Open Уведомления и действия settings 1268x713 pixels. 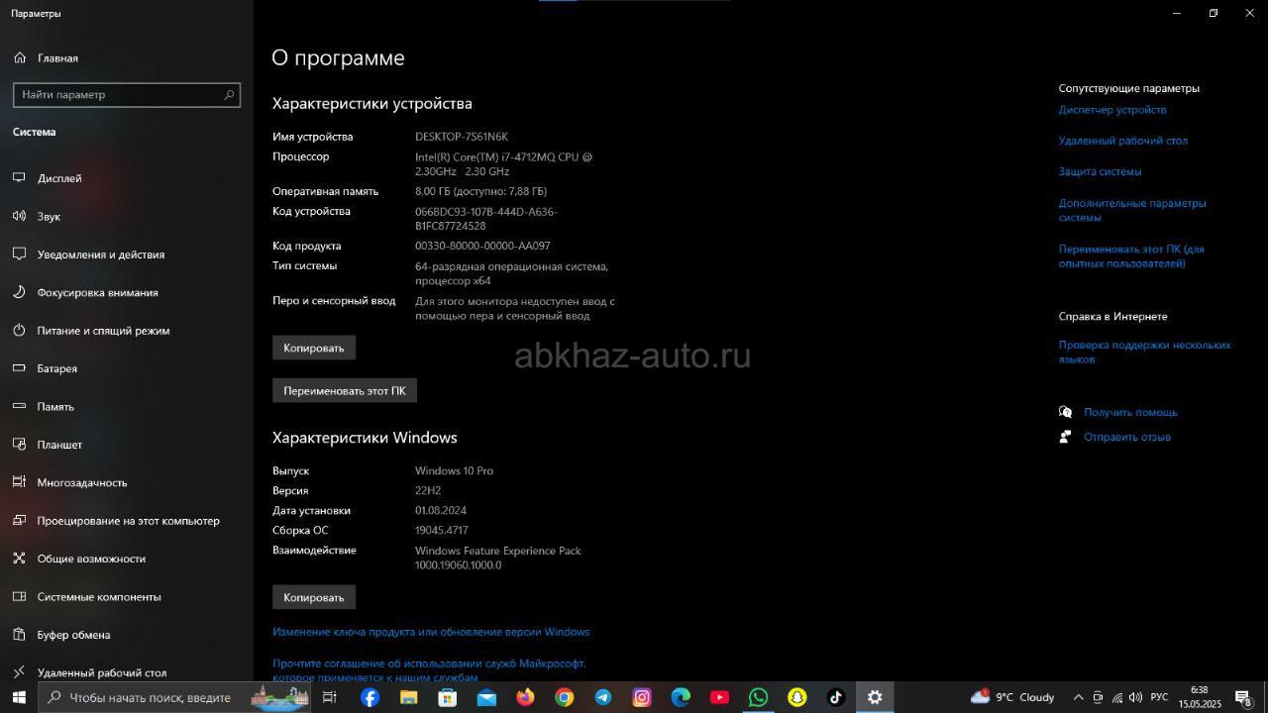(101, 255)
